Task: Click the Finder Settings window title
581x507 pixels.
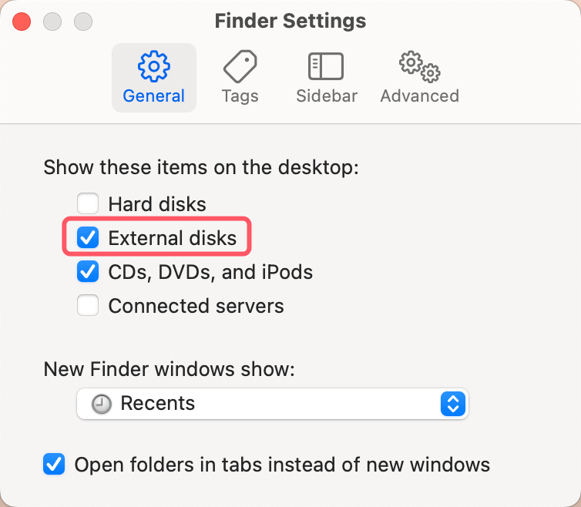Action: click(290, 21)
